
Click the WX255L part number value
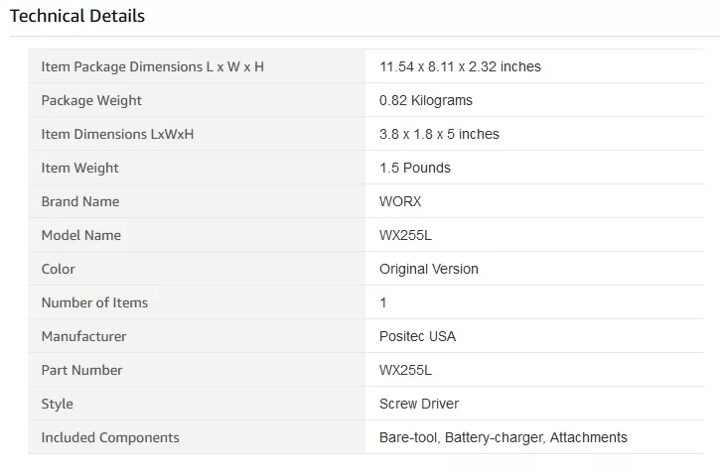point(405,370)
